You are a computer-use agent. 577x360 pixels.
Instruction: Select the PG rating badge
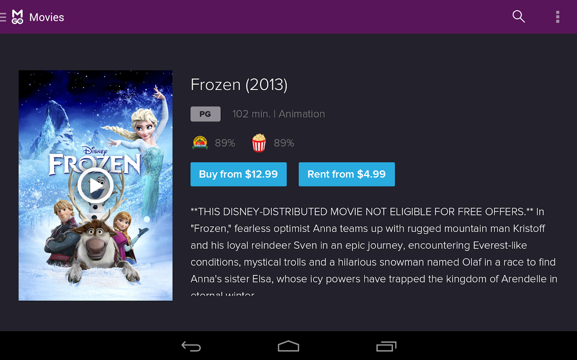click(205, 114)
